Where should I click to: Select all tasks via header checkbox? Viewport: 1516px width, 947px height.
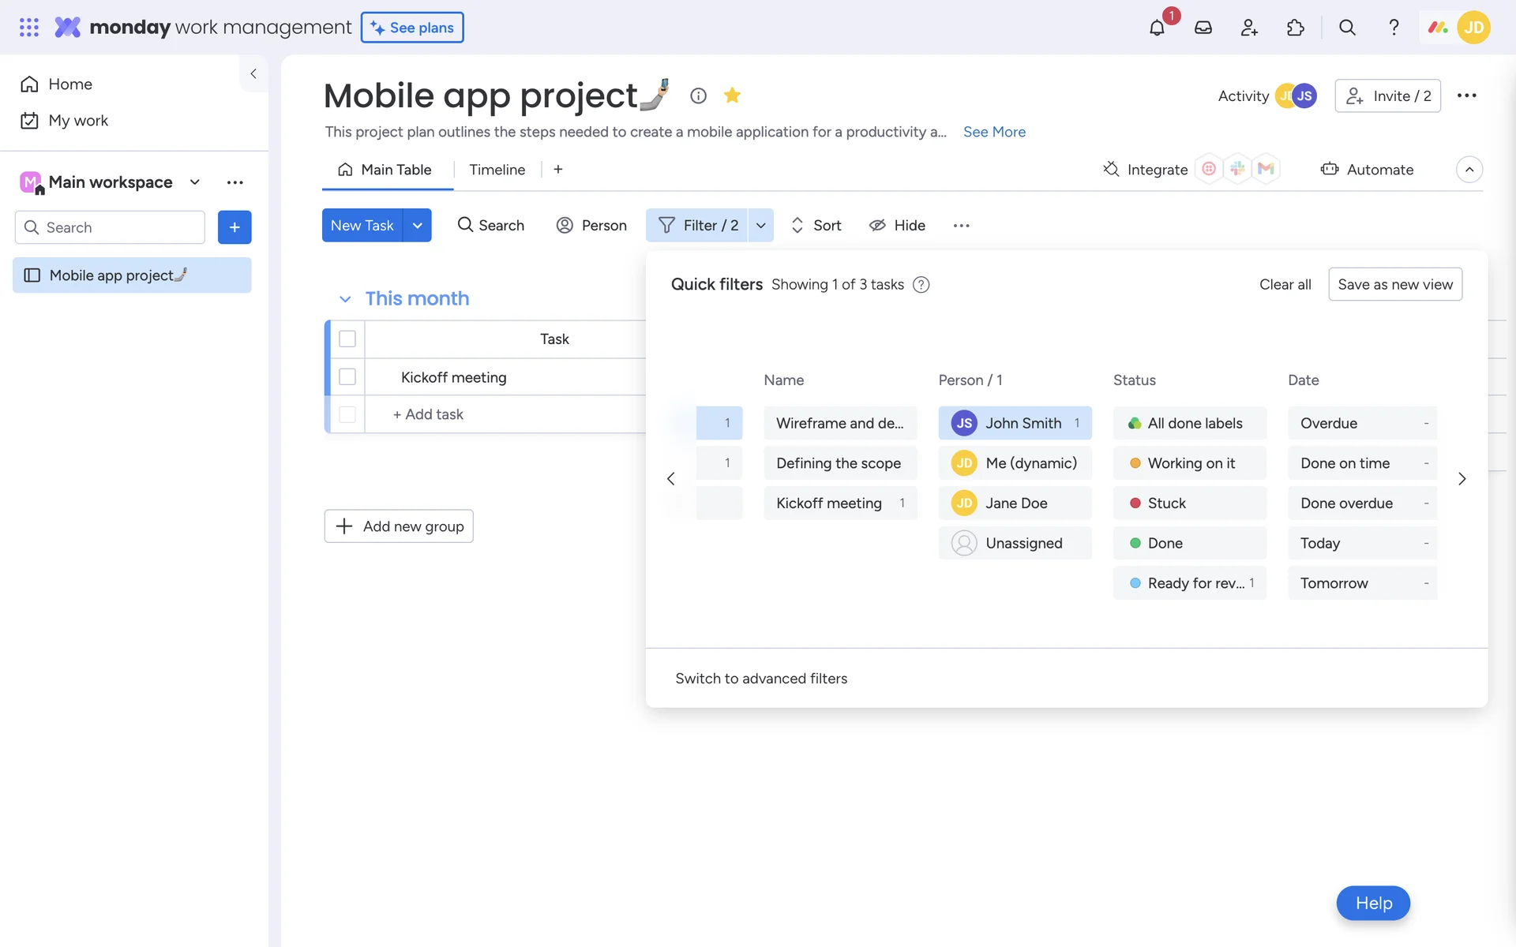(x=347, y=339)
